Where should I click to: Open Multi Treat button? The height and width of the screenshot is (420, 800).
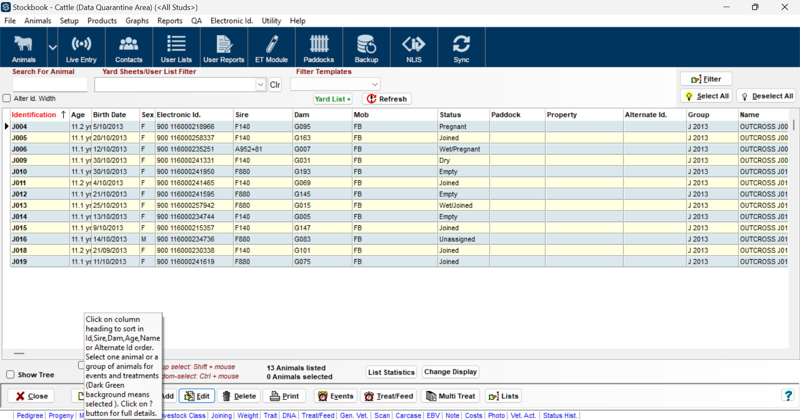pyautogui.click(x=450, y=396)
